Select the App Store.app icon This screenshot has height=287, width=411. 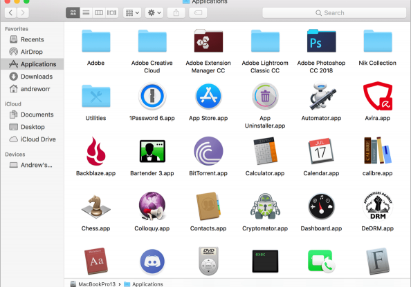(x=208, y=96)
